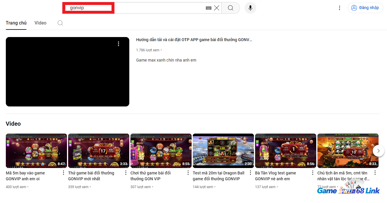Click the search icon beside the Video chip
This screenshot has height=203, width=387.
[x=60, y=23]
